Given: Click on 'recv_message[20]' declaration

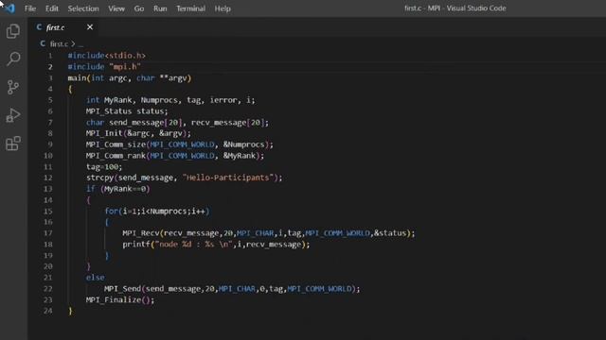Looking at the screenshot, I should pyautogui.click(x=227, y=122).
